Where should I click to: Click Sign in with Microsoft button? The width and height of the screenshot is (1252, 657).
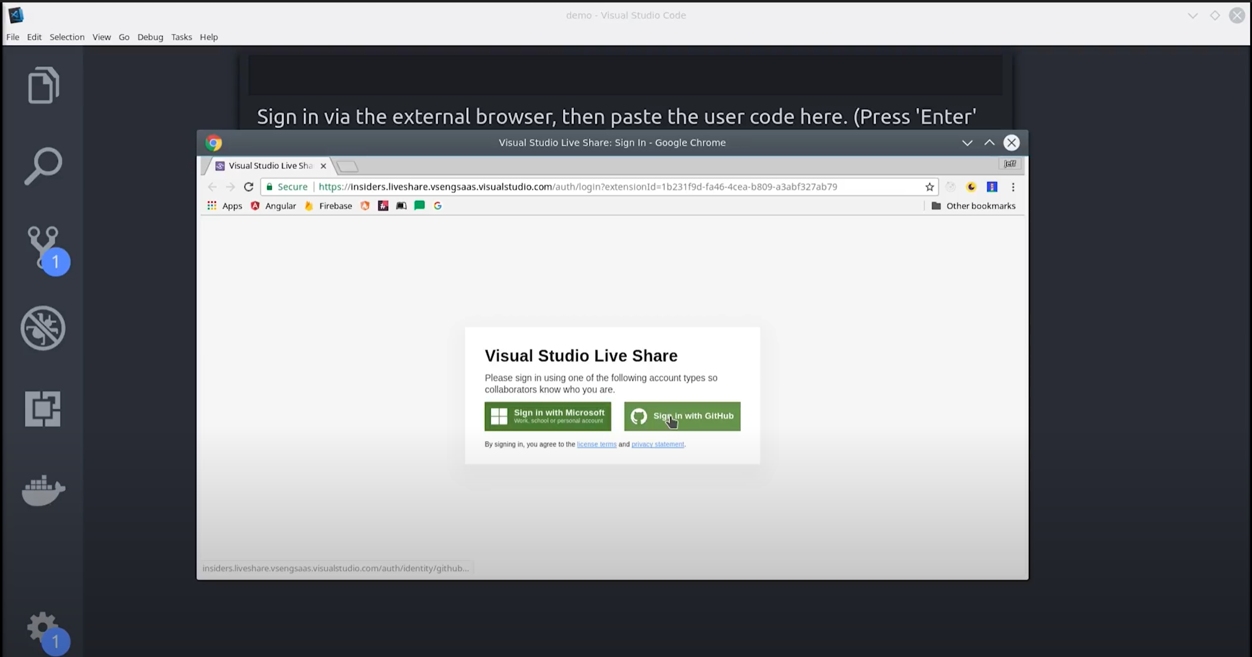[x=547, y=416]
